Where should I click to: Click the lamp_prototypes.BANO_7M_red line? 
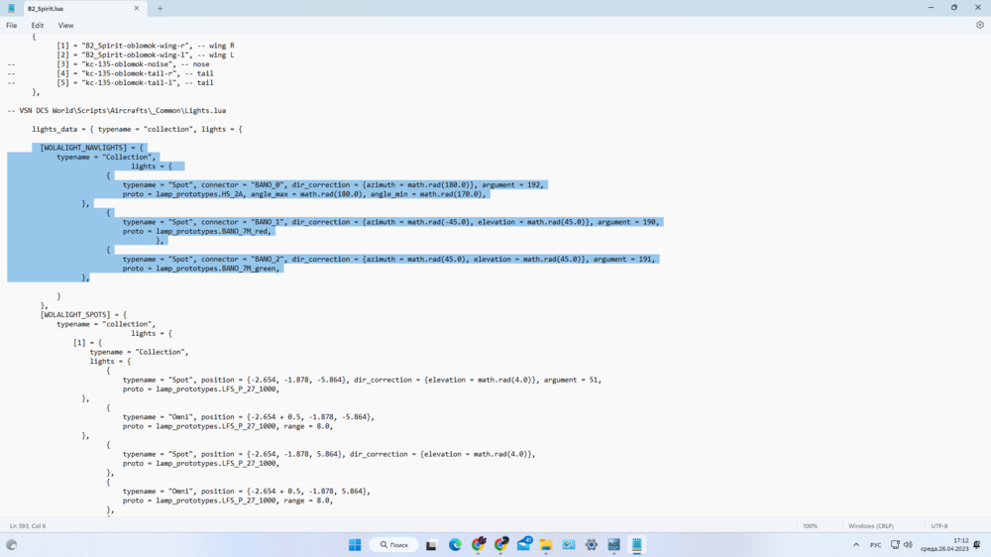click(x=197, y=231)
